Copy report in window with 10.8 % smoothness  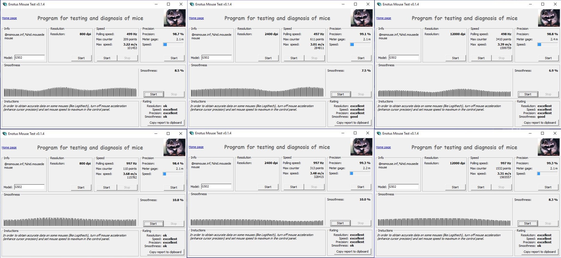pos(165,252)
